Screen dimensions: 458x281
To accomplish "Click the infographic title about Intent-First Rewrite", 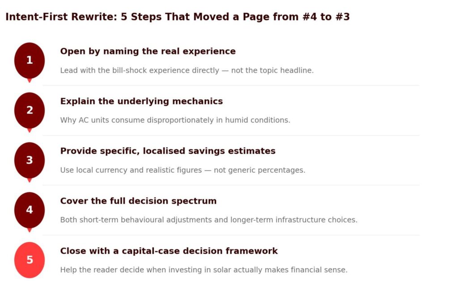I will point(178,17).
